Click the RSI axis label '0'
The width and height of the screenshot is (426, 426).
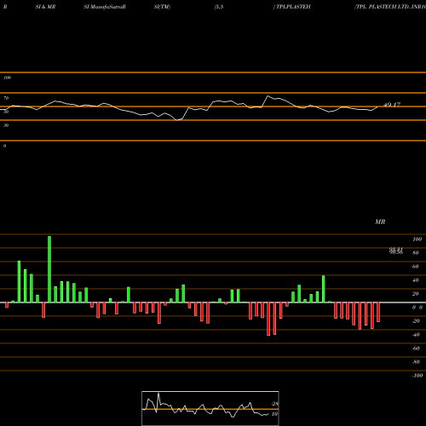pyautogui.click(x=4, y=146)
